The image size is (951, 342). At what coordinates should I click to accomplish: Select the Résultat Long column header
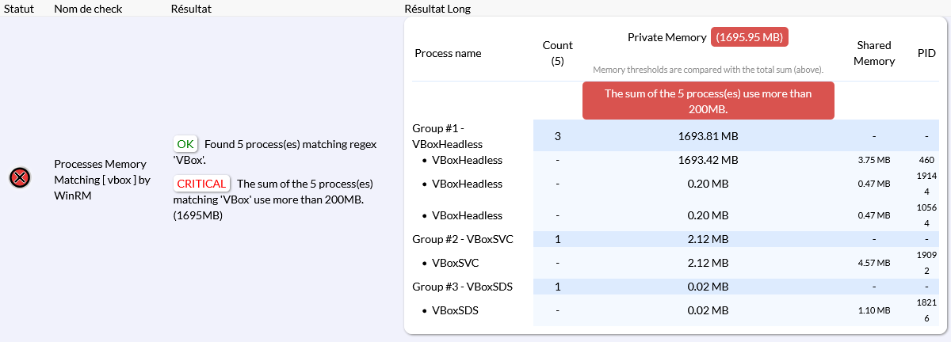(x=437, y=9)
